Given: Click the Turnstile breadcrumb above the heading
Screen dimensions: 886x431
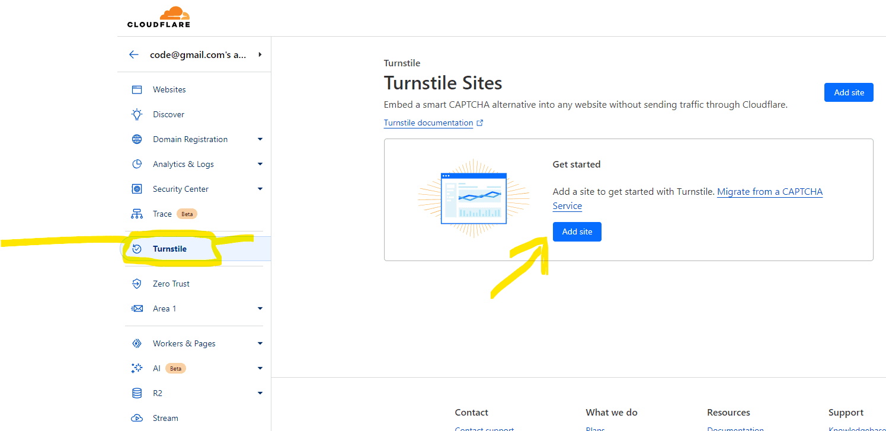Looking at the screenshot, I should pyautogui.click(x=402, y=63).
